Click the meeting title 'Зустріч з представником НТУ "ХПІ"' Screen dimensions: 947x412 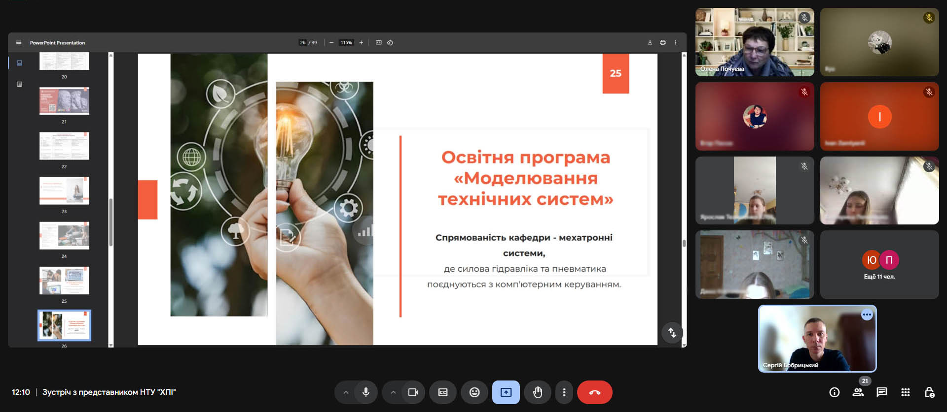click(109, 392)
